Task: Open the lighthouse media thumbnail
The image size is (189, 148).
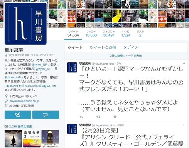Action: tap(50, 139)
